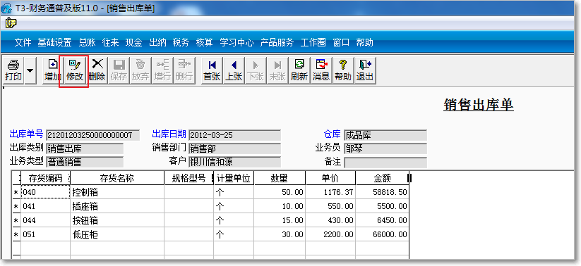Screen dimensions: 581x266
Task: Click the 销售部门 field showing 销售部
Action: (234, 149)
